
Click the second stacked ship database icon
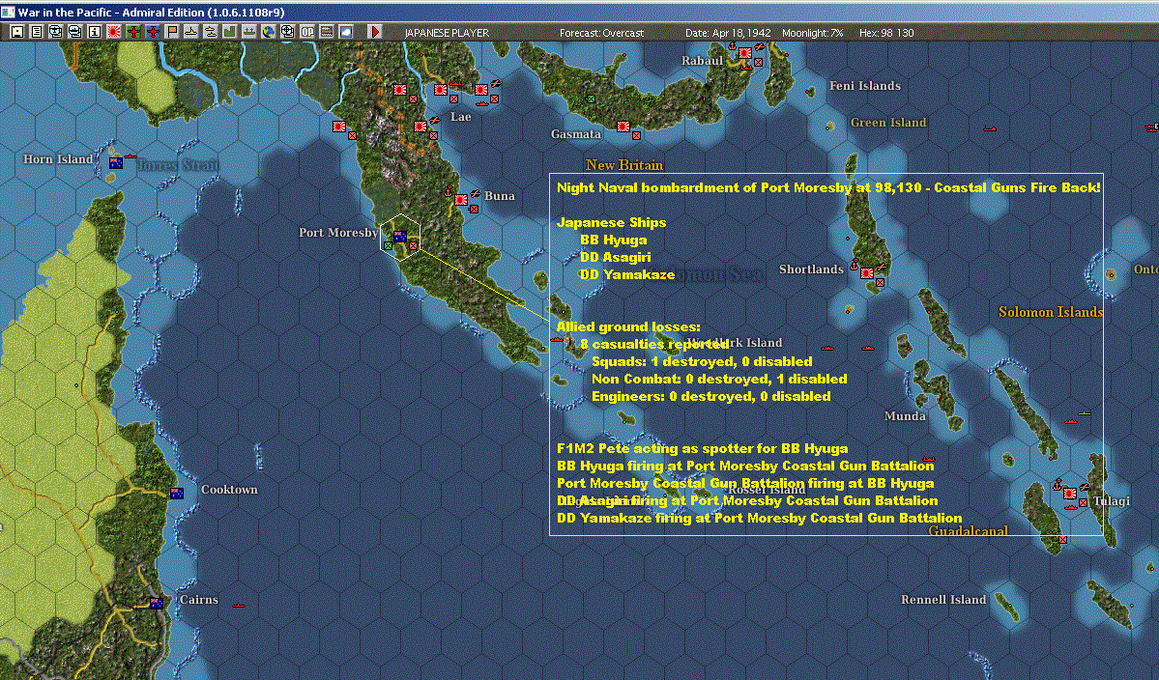point(74,32)
